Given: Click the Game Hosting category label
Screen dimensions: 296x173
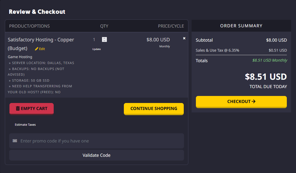Looking at the screenshot, I should click(20, 57).
